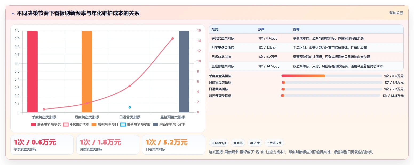Select the 季度复盘类指标 table row name
The width and height of the screenshot is (414, 165).
click(223, 38)
